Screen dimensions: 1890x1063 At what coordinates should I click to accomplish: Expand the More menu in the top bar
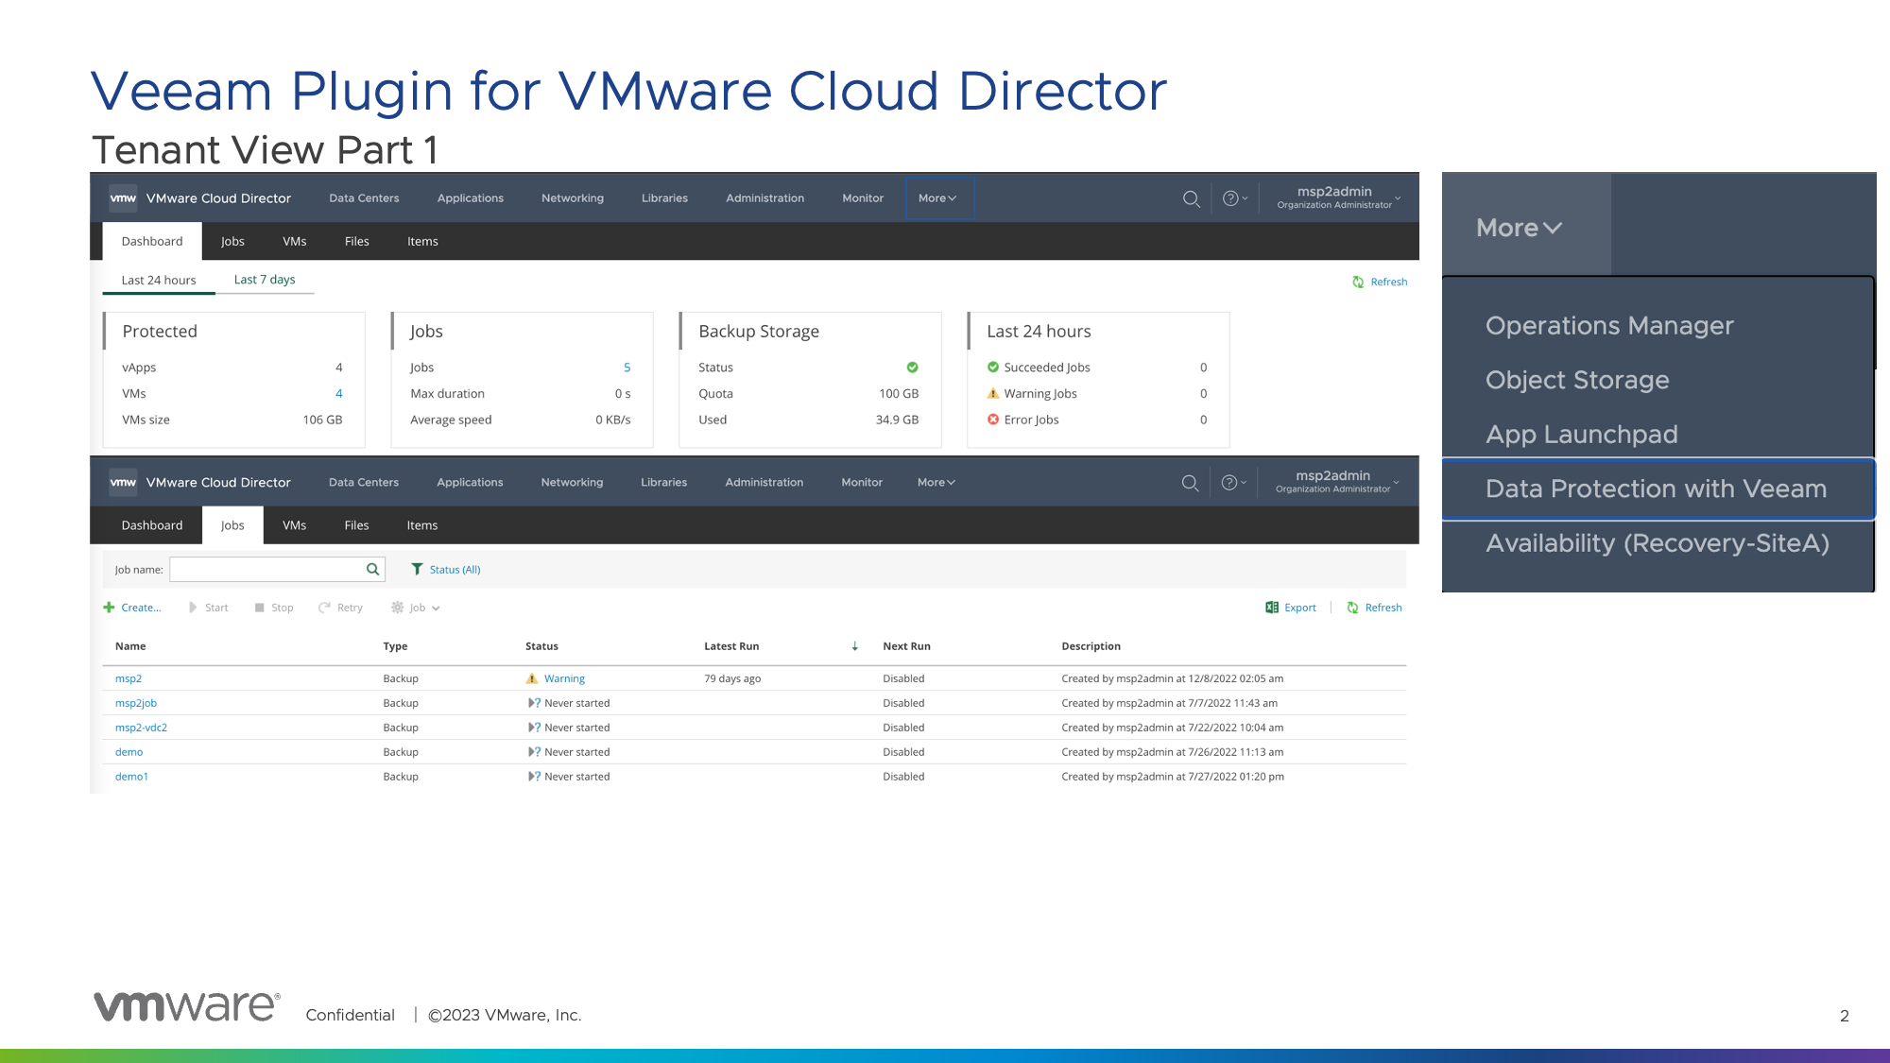(937, 198)
